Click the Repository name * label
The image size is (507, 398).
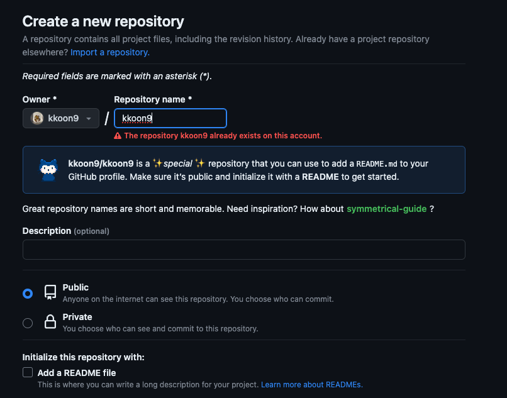click(153, 99)
